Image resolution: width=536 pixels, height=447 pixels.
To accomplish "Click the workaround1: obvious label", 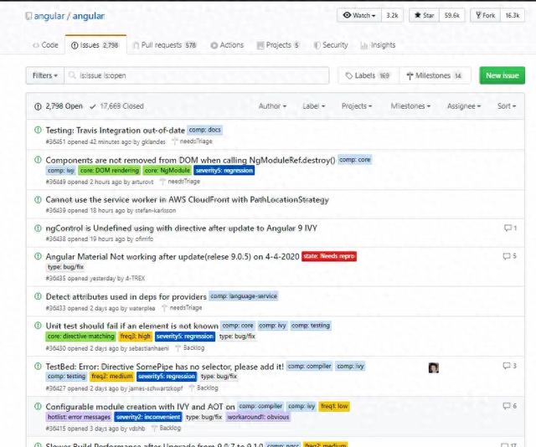I will [x=258, y=417].
